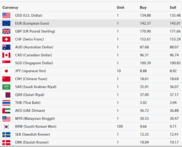The width and height of the screenshot is (182, 147).
Task: Click the Swedish flag icon
Action: [x=6, y=134]
